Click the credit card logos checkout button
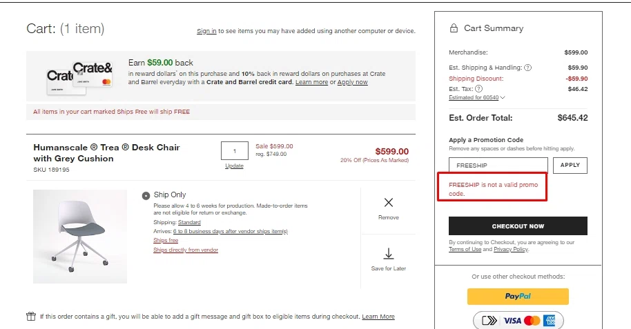The height and width of the screenshot is (329, 631). pyautogui.click(x=518, y=321)
